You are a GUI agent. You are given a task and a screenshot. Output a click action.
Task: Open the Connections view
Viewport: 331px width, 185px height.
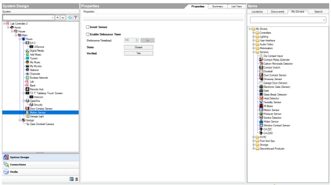(x=40, y=164)
